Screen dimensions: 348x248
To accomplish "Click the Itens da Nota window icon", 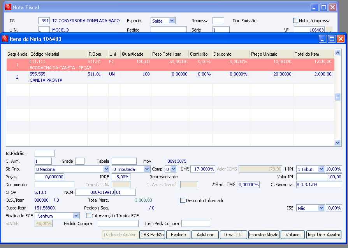I will click(x=5, y=39).
